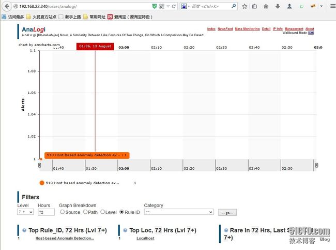Open the Detail navigation link
Screen dimensions: 336x250
point(266,29)
